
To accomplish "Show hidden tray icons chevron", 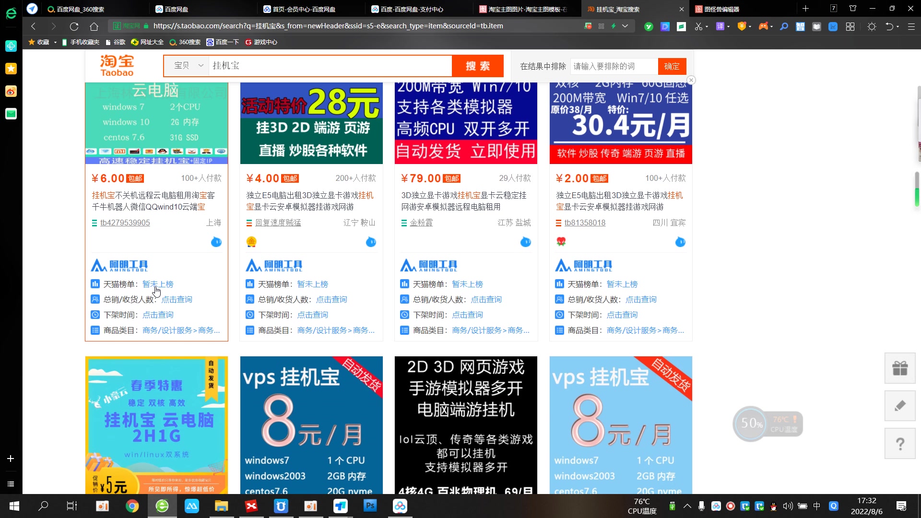I will (x=687, y=506).
